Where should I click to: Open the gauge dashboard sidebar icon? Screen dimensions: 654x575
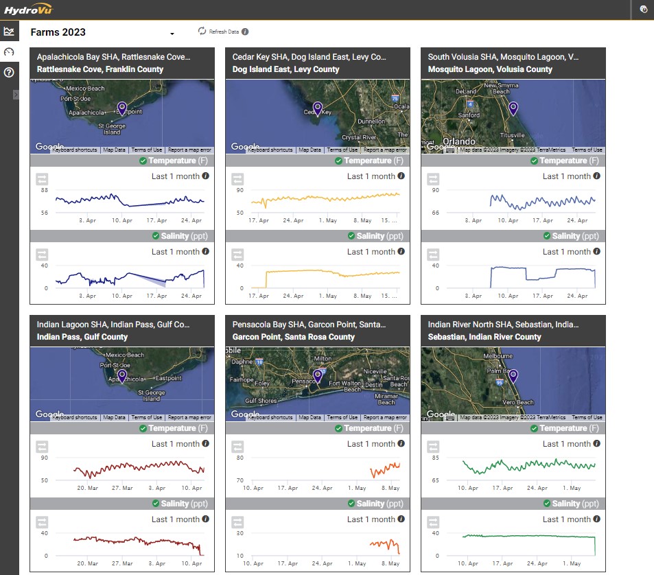9,52
